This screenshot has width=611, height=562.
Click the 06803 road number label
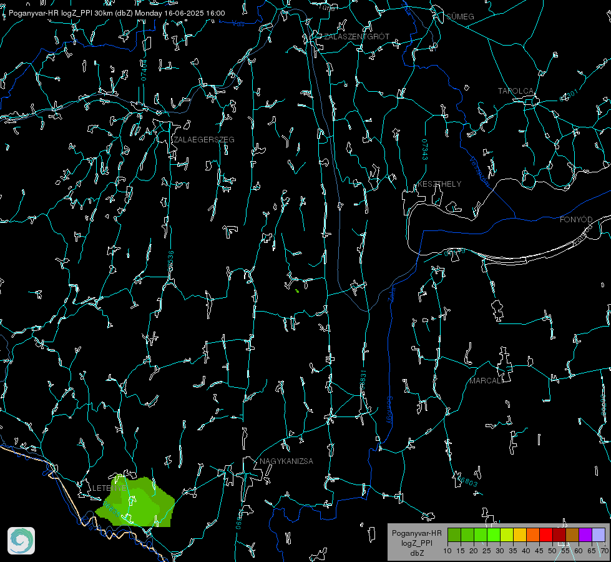(x=466, y=481)
